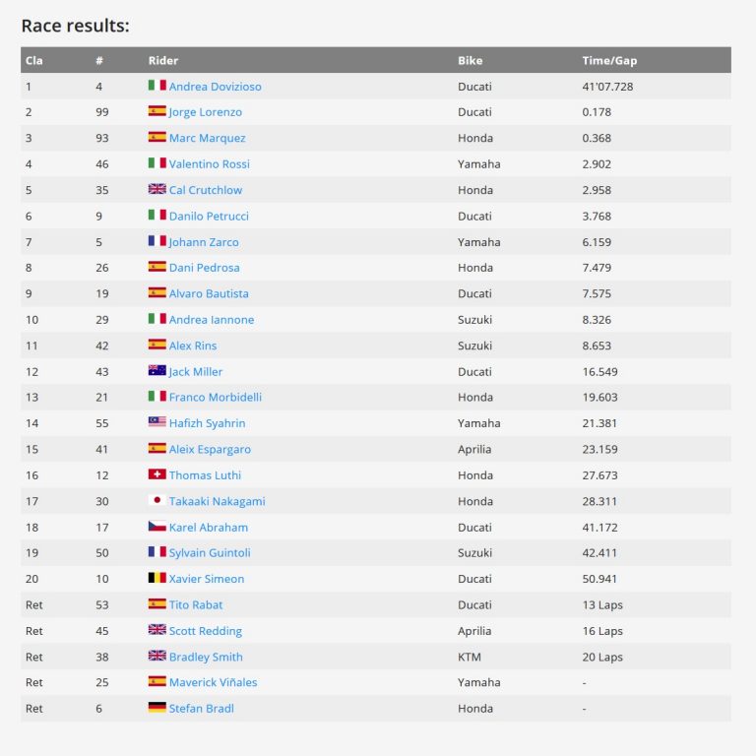Open Sylvain Guintoli rider link
Screen dimensions: 756x756
(x=211, y=552)
